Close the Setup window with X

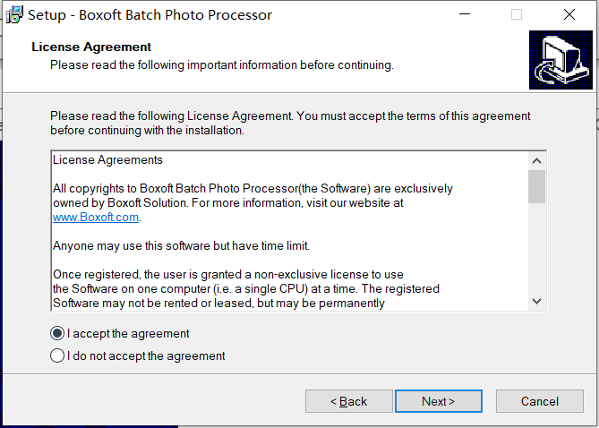tap(569, 14)
